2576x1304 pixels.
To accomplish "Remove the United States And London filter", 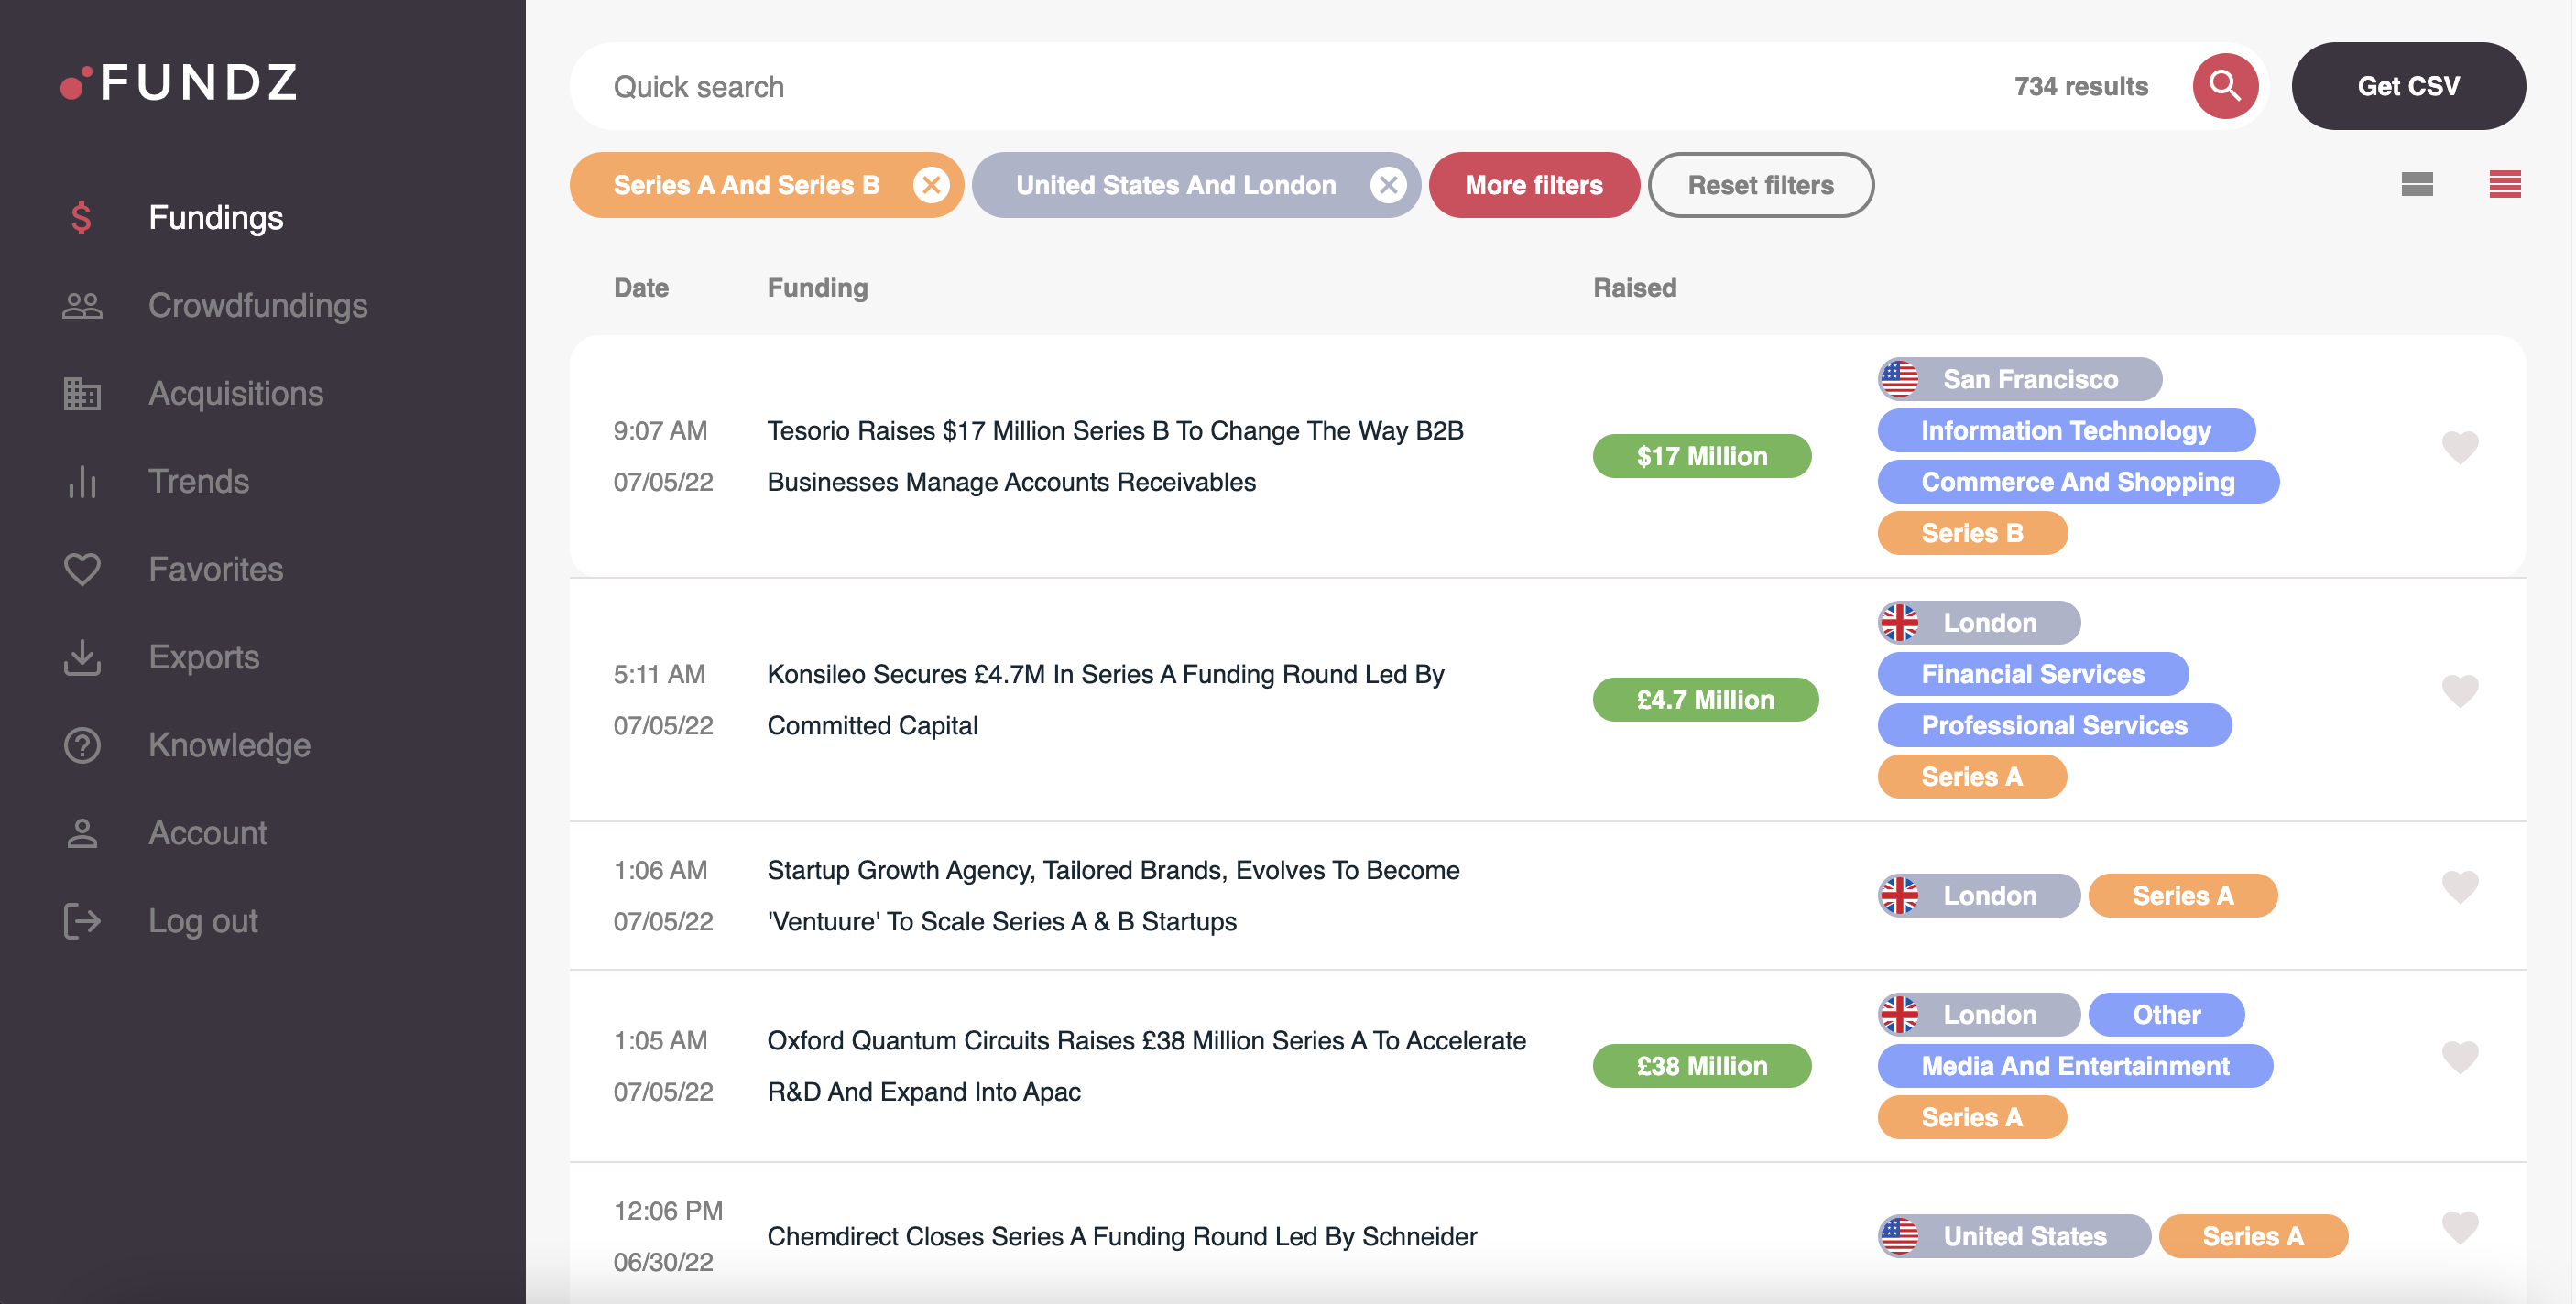I will pyautogui.click(x=1388, y=185).
